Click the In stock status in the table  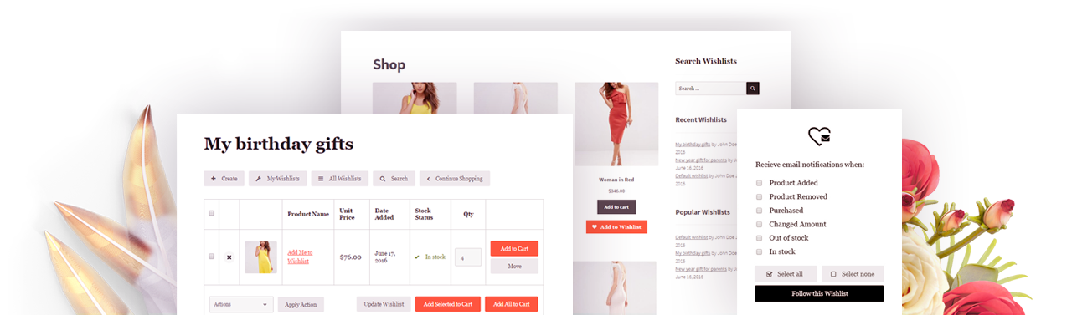(x=430, y=257)
